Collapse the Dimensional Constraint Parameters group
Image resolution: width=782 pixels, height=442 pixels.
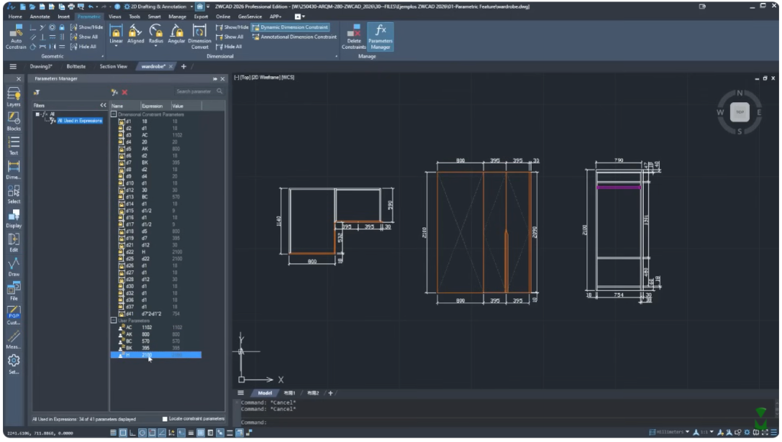click(114, 114)
